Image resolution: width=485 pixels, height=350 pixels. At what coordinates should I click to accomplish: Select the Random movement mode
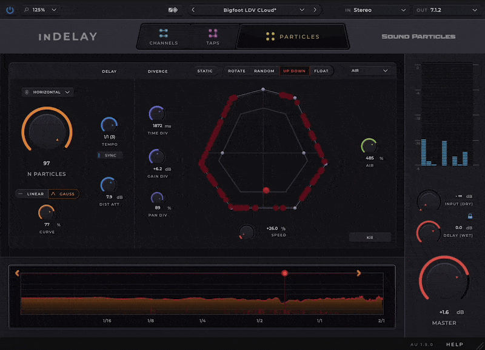(x=264, y=71)
